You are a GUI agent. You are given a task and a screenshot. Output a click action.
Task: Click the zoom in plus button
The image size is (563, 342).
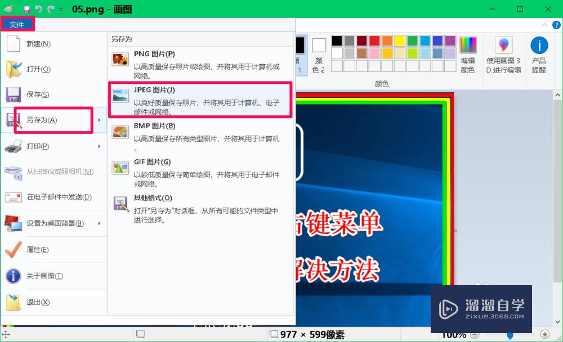pos(544,334)
